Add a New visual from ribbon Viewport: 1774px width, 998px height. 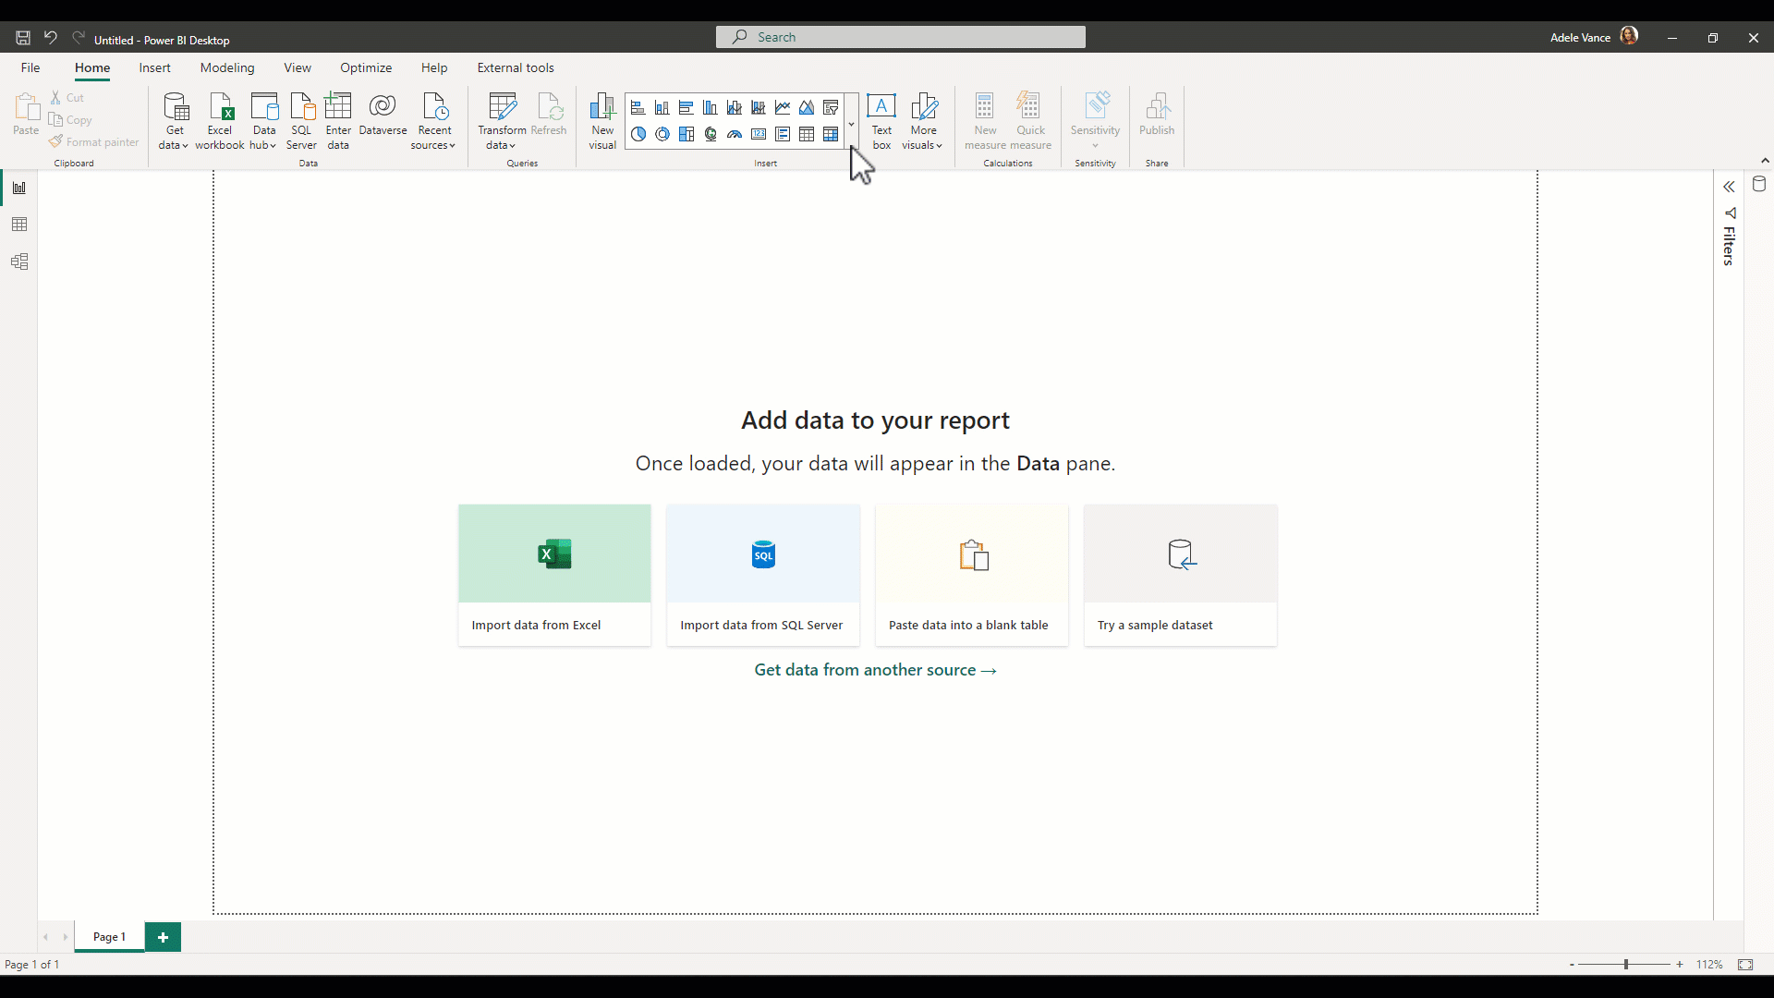pos(602,121)
